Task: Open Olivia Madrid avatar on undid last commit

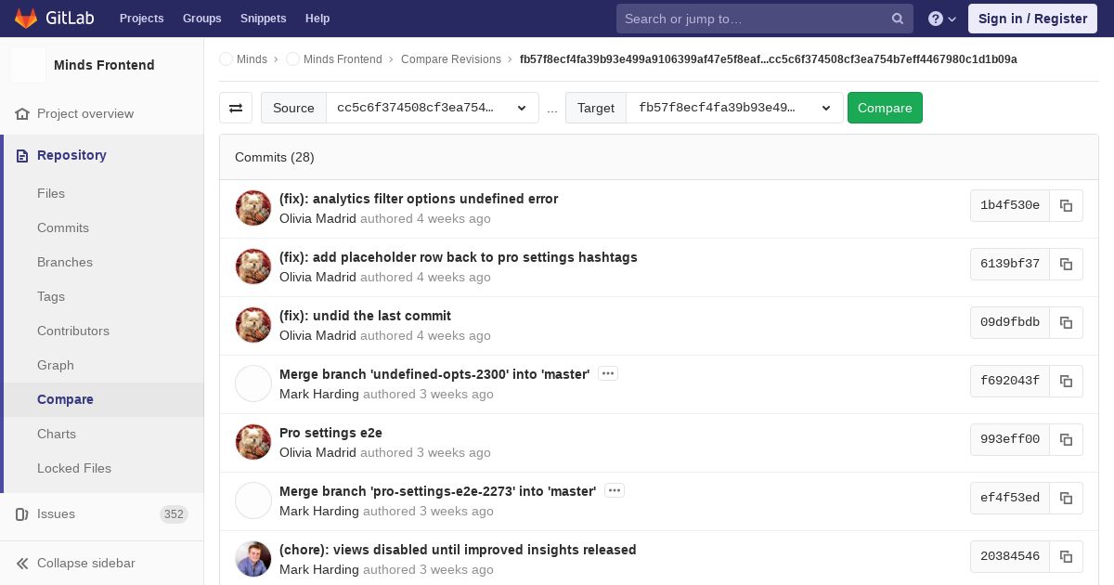Action: tap(253, 325)
